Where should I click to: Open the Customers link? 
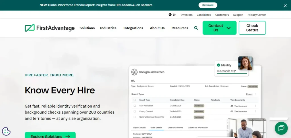pos(222,15)
